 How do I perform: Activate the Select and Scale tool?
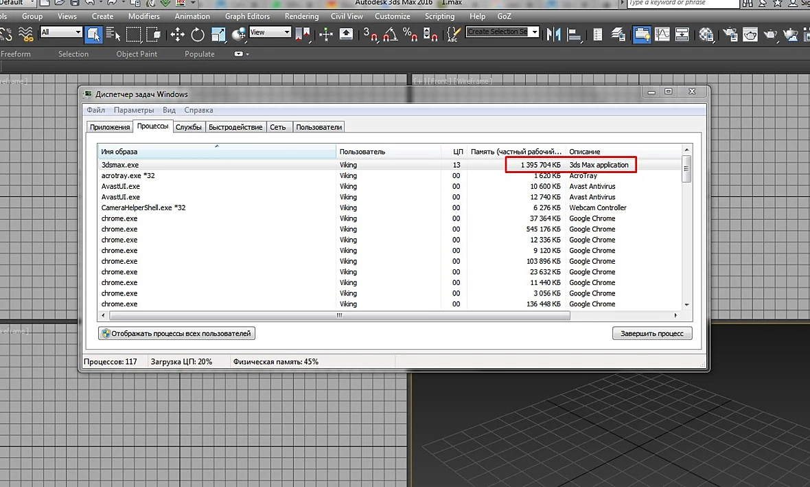pos(218,34)
